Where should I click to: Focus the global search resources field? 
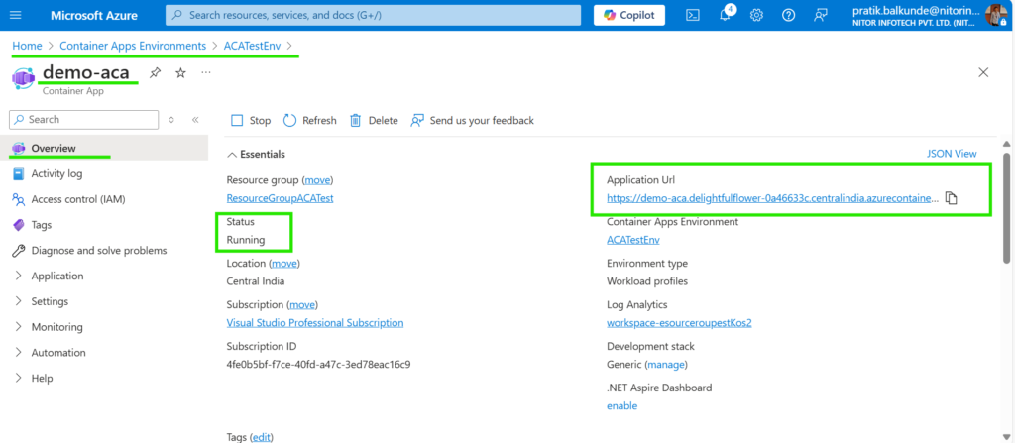pos(373,15)
